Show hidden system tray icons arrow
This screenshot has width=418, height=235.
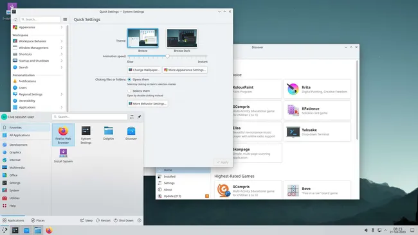(385, 231)
